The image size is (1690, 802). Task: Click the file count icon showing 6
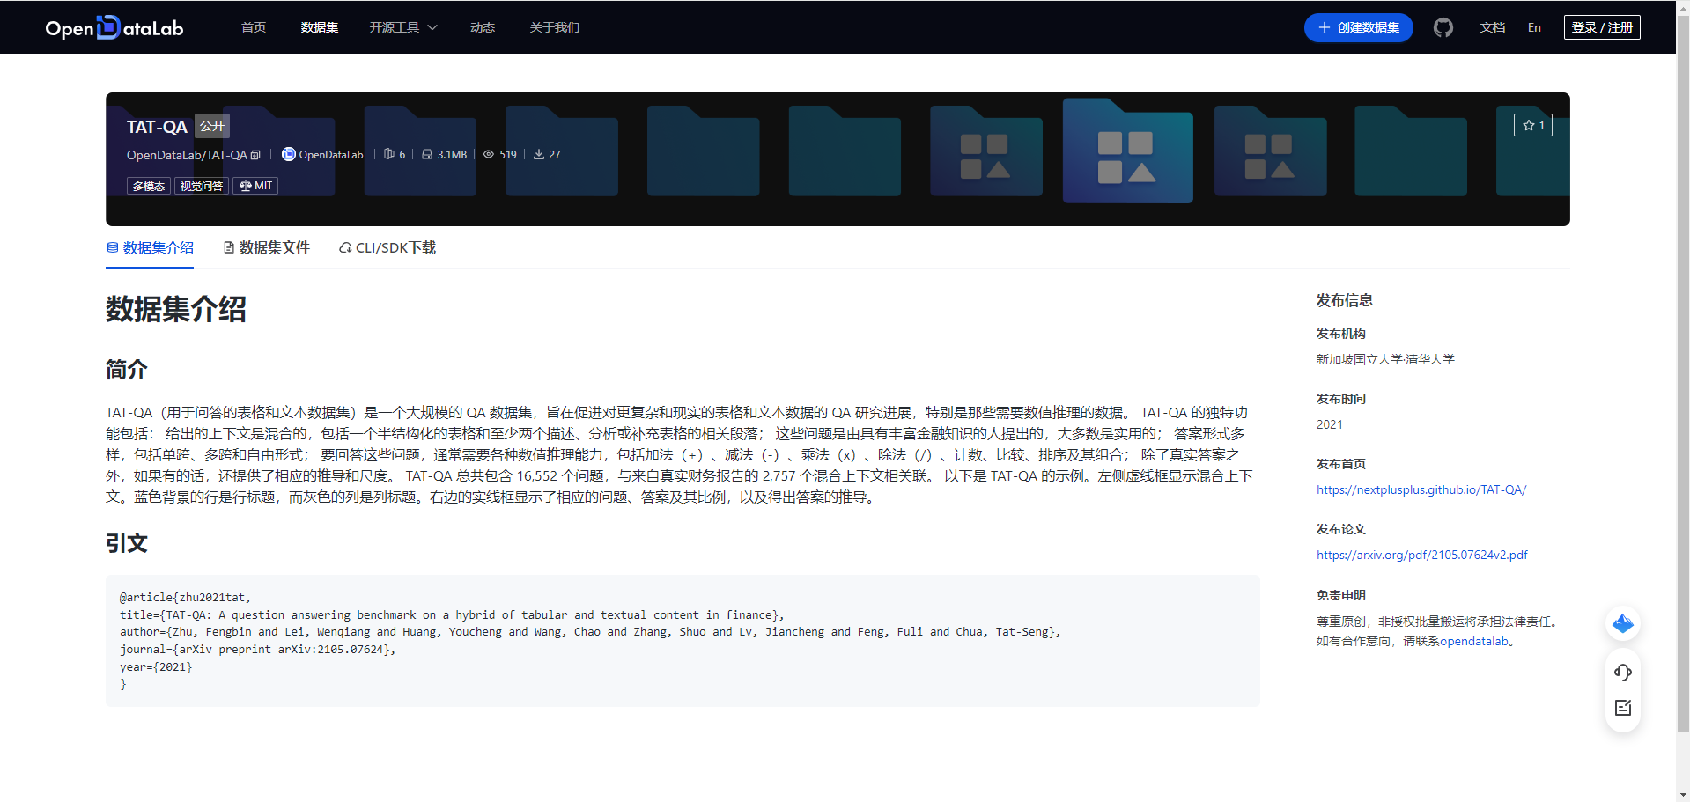pos(388,154)
